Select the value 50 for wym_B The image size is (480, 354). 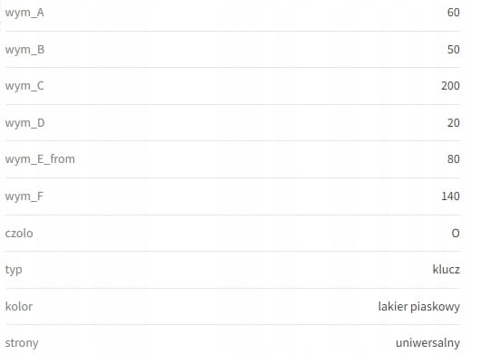454,50
